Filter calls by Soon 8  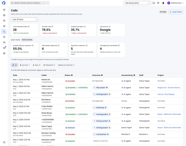(37, 65)
